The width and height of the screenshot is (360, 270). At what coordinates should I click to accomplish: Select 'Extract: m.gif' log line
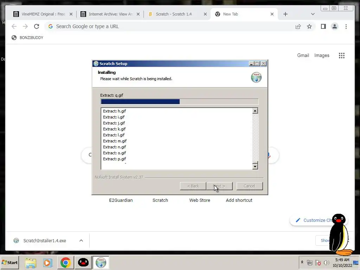coord(115,141)
